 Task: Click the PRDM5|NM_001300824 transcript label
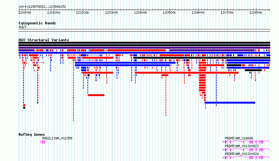[242, 154]
